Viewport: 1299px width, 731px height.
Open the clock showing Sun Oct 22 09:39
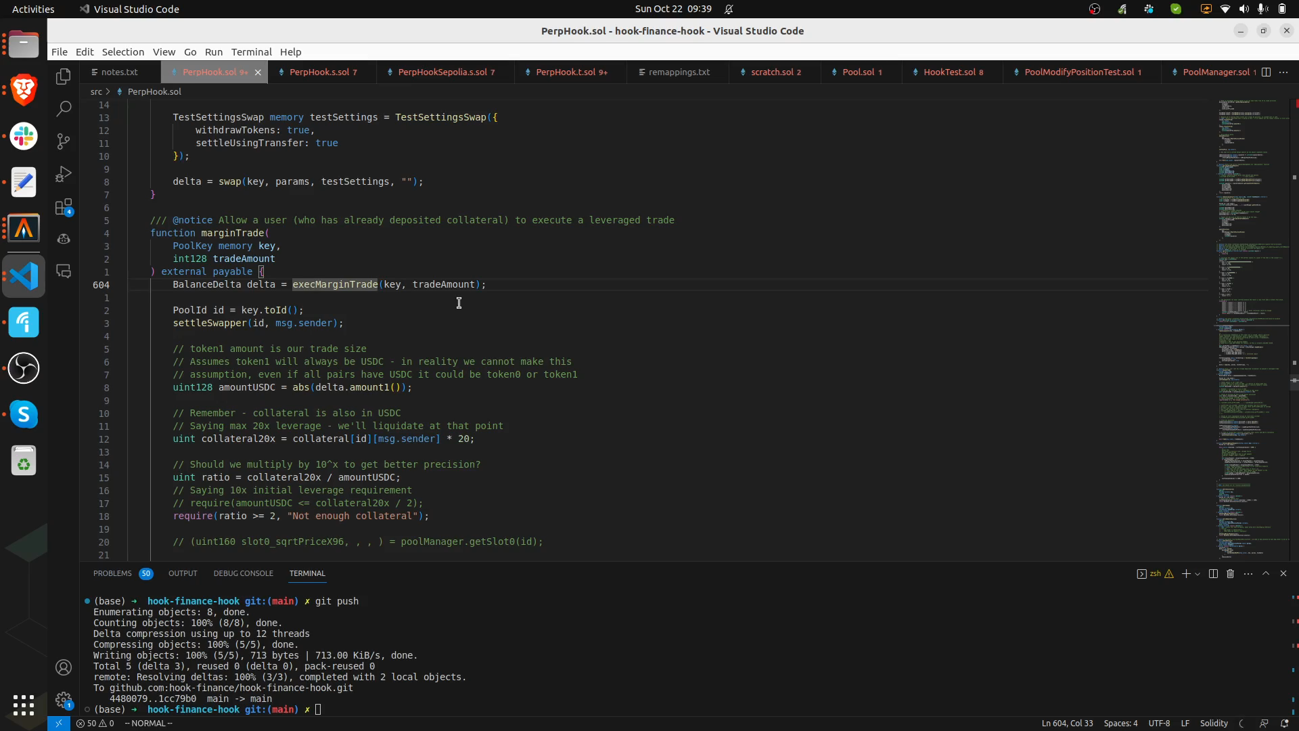click(673, 9)
